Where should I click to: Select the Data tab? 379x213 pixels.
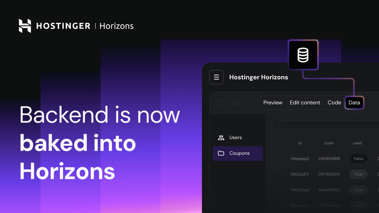354,103
